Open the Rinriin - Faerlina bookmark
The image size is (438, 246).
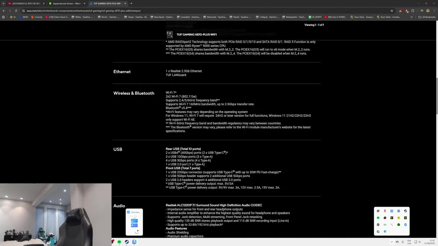109,17
